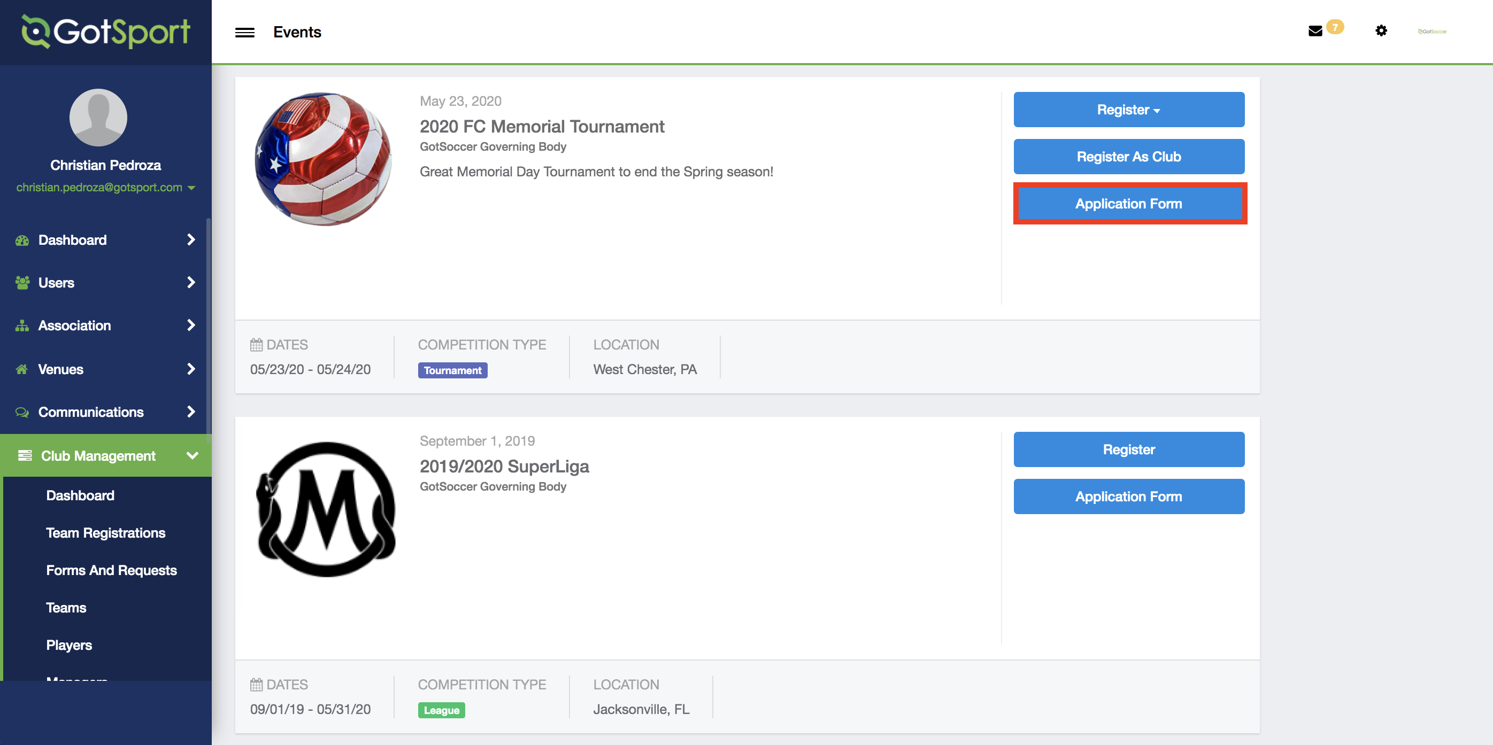Click the GotSoccer logo in top right

pos(1432,32)
